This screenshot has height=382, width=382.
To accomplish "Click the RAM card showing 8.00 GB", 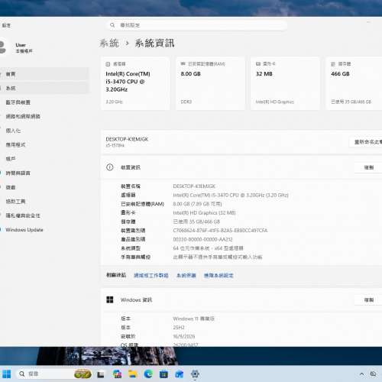I will 210,83.
